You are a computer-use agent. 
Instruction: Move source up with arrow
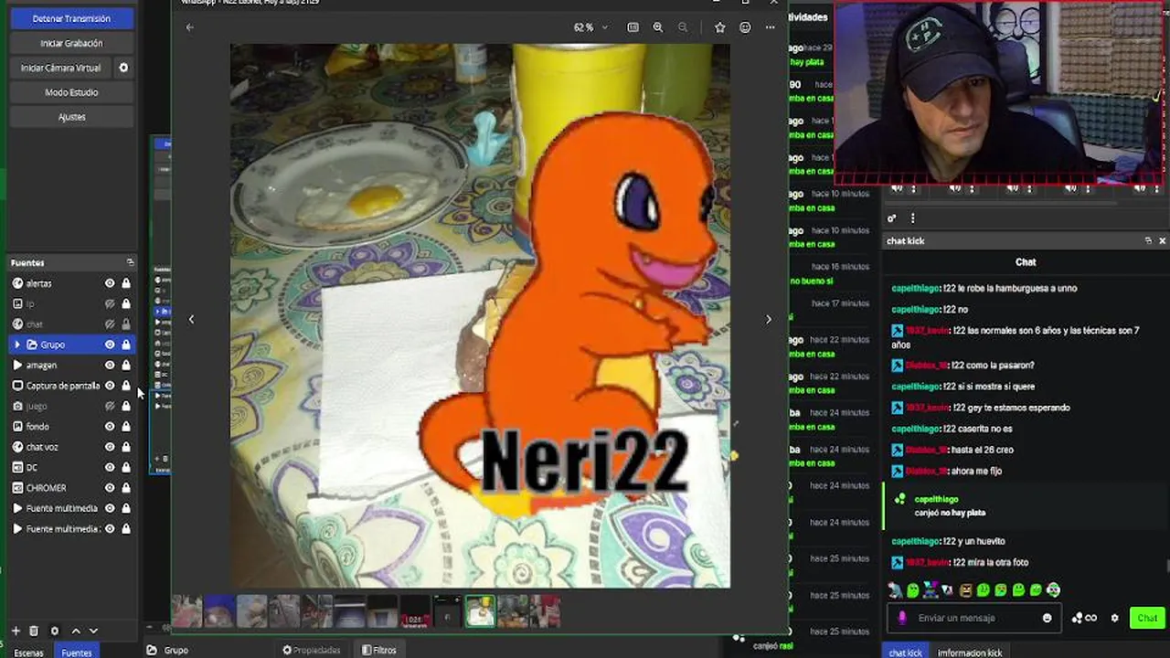76,631
